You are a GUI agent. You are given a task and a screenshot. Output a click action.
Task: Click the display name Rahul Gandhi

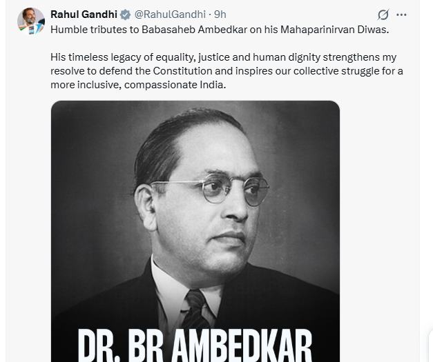click(x=84, y=14)
